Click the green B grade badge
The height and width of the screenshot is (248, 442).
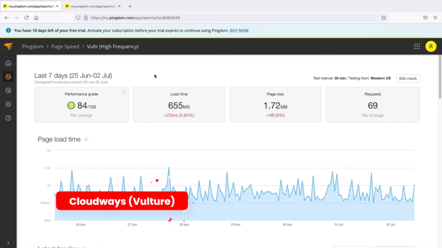click(x=71, y=105)
